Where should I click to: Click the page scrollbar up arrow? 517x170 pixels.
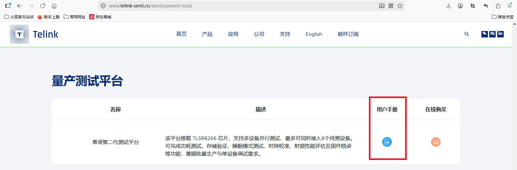tap(514, 24)
